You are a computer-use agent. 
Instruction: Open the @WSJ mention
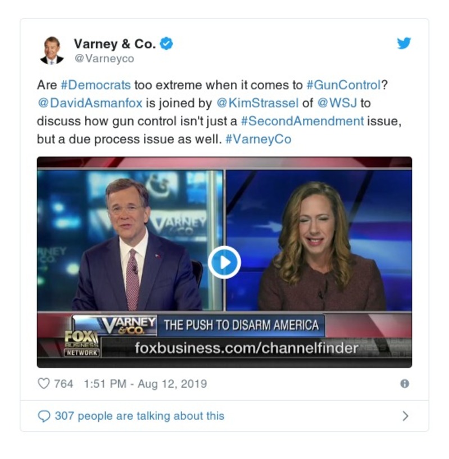[337, 103]
